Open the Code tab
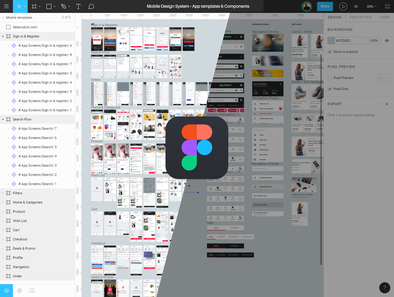Screen dimensions: 394x297 384,17
